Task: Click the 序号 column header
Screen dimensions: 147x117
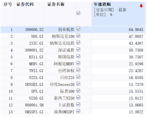Action: (8, 4)
